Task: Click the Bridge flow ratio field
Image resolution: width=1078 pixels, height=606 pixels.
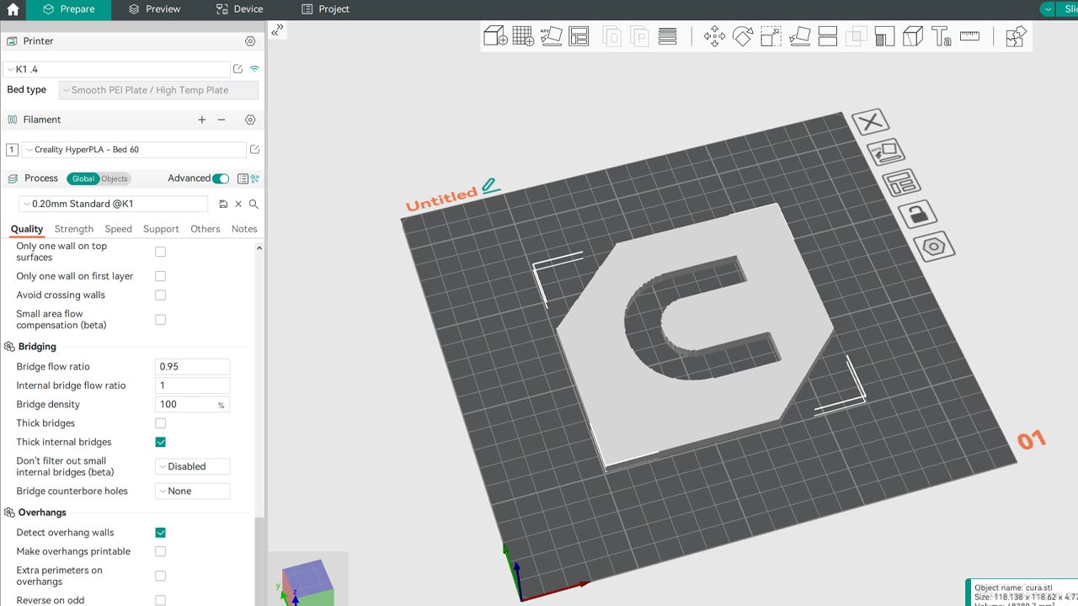Action: [x=192, y=367]
